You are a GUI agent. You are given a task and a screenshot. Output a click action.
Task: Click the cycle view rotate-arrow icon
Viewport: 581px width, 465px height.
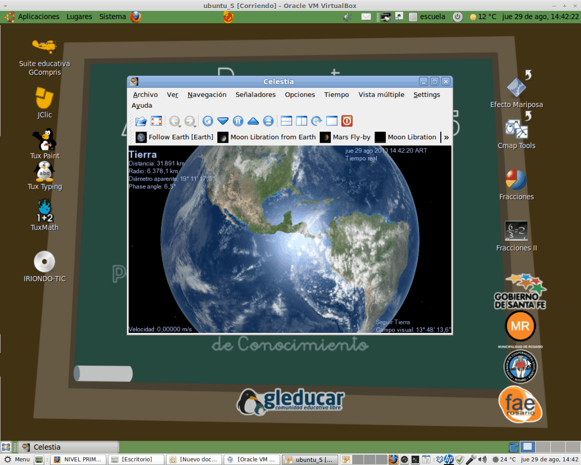point(316,121)
